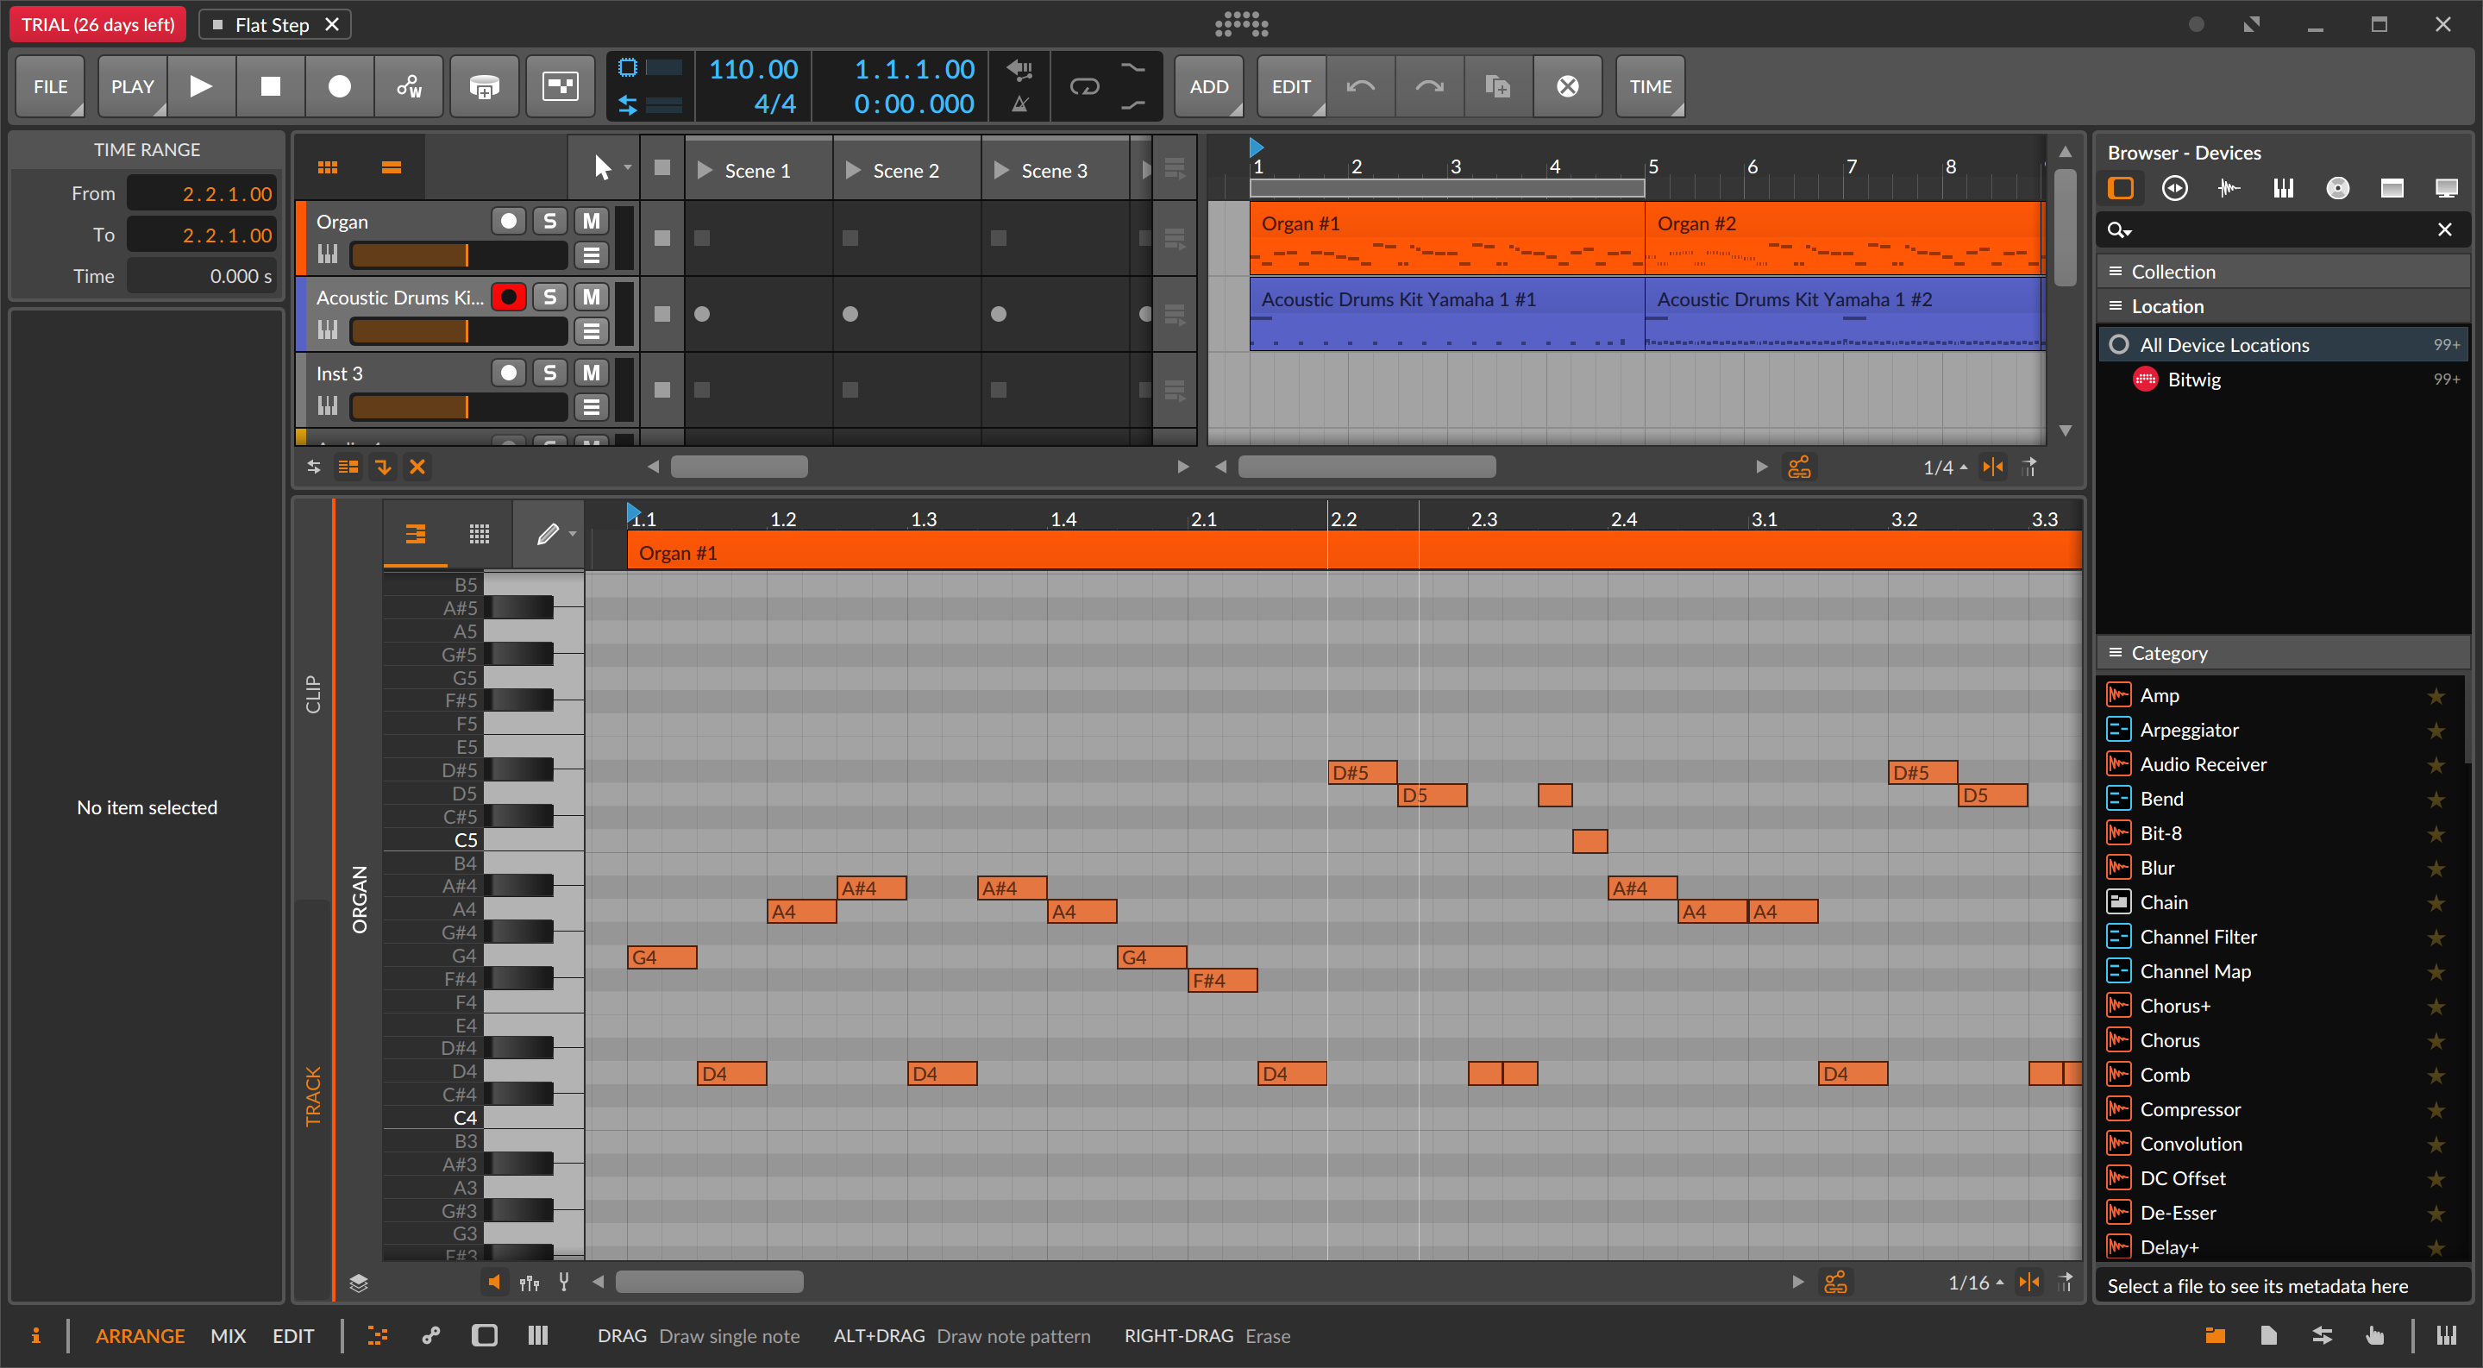Open the pointer tool dropdown
The height and width of the screenshot is (1368, 2483).
(x=628, y=167)
